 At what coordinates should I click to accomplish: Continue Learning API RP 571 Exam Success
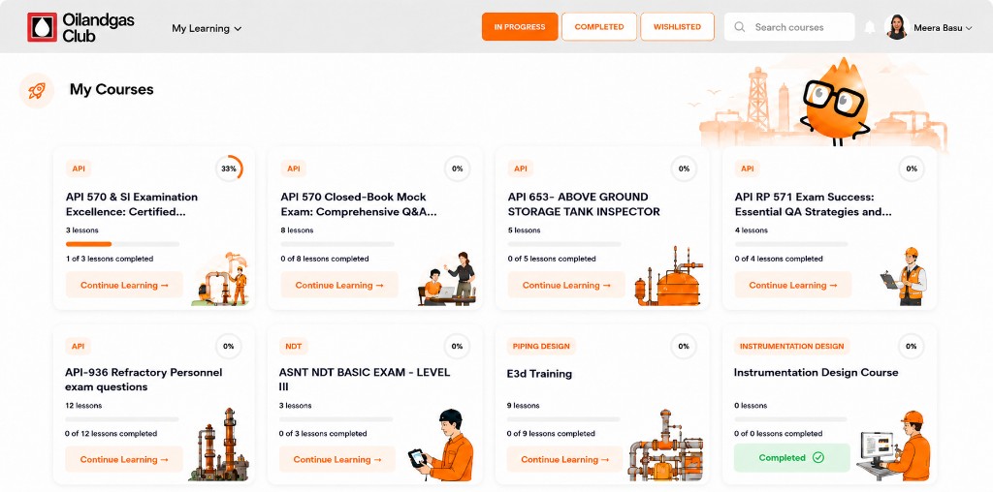coord(793,285)
